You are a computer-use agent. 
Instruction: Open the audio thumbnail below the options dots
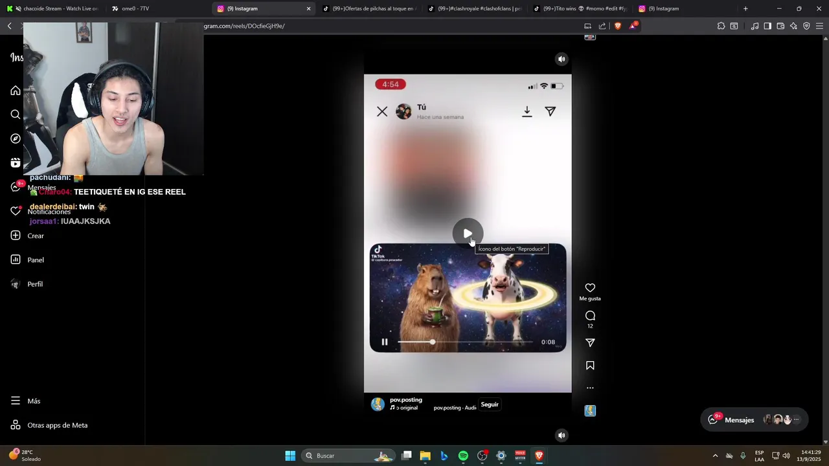(x=590, y=411)
